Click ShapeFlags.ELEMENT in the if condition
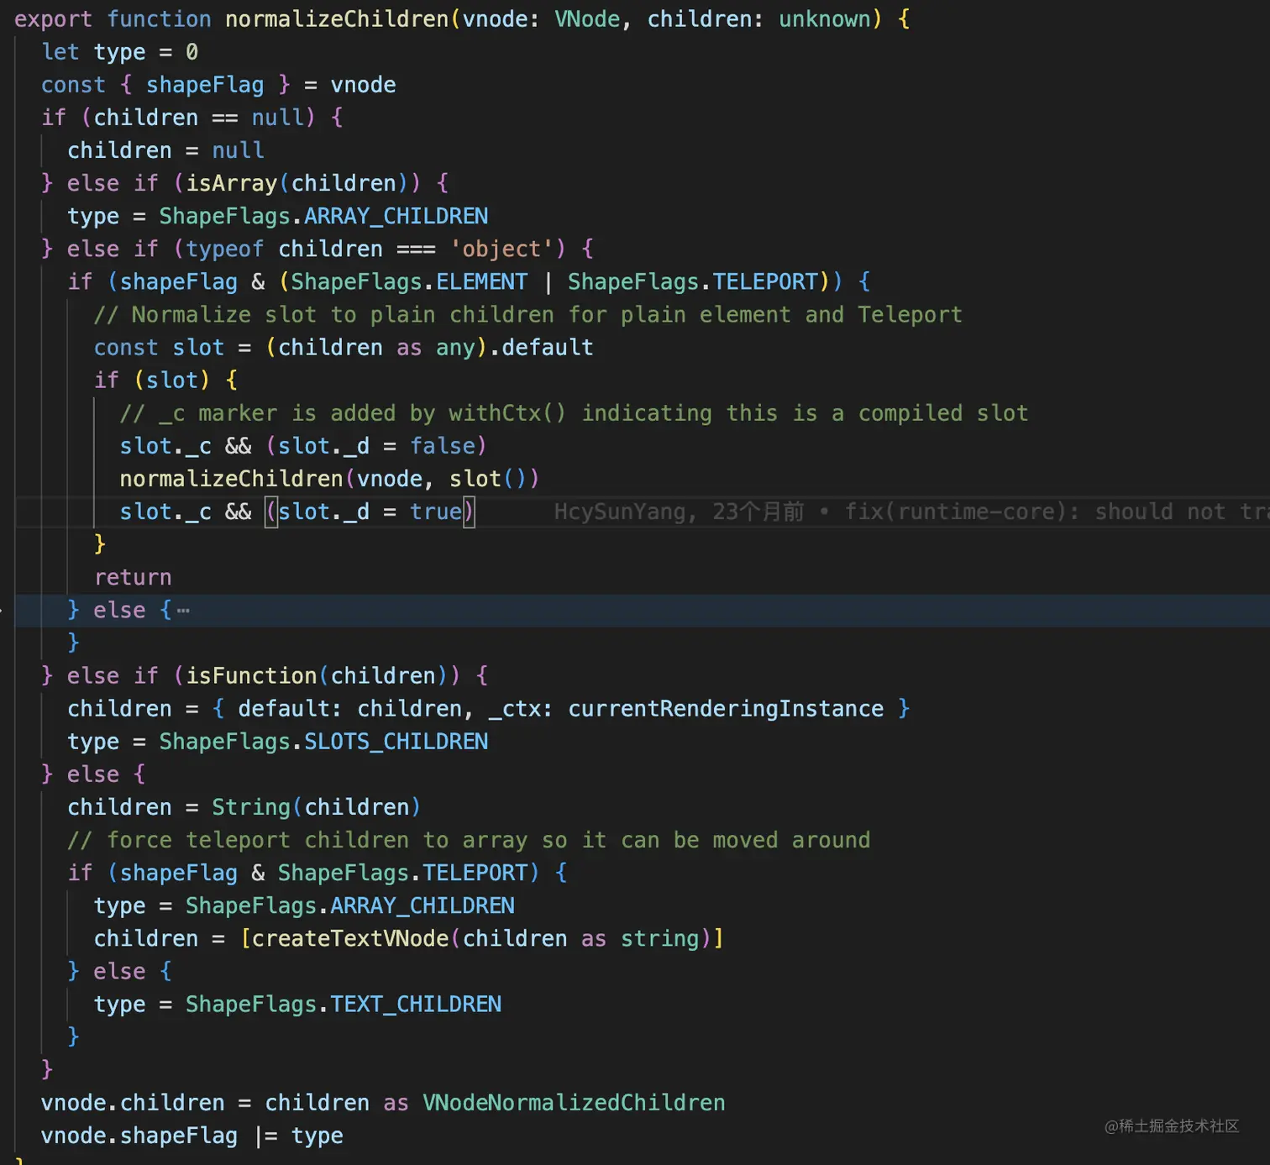The width and height of the screenshot is (1270, 1165). pyautogui.click(x=409, y=281)
